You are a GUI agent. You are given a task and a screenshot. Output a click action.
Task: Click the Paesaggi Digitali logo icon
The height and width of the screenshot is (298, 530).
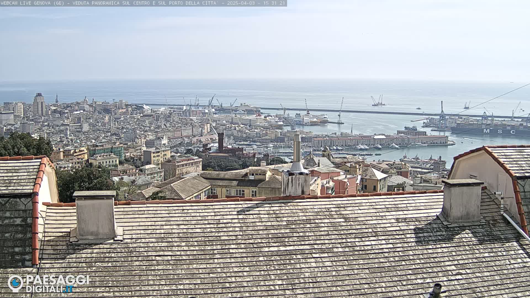point(16,283)
